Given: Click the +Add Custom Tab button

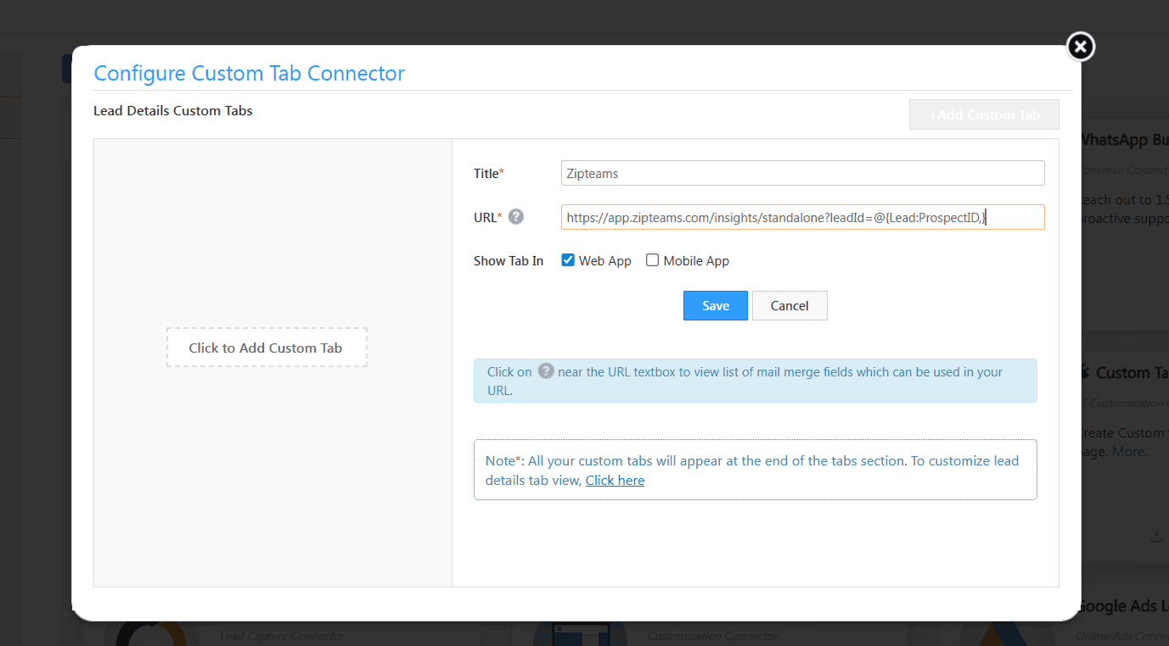Looking at the screenshot, I should click(x=984, y=114).
